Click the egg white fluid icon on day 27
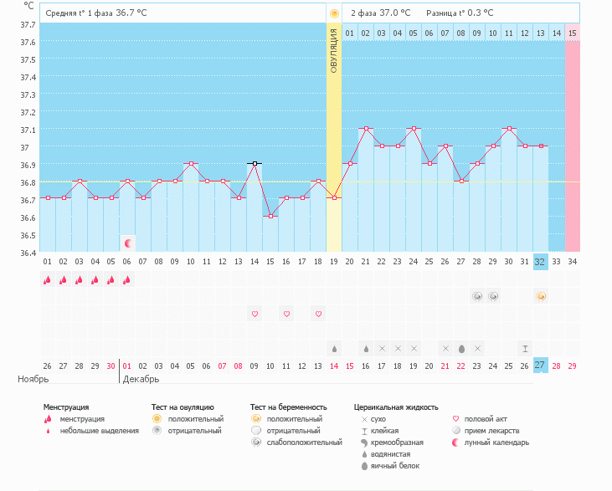This screenshot has height=491, width=612. click(x=461, y=348)
